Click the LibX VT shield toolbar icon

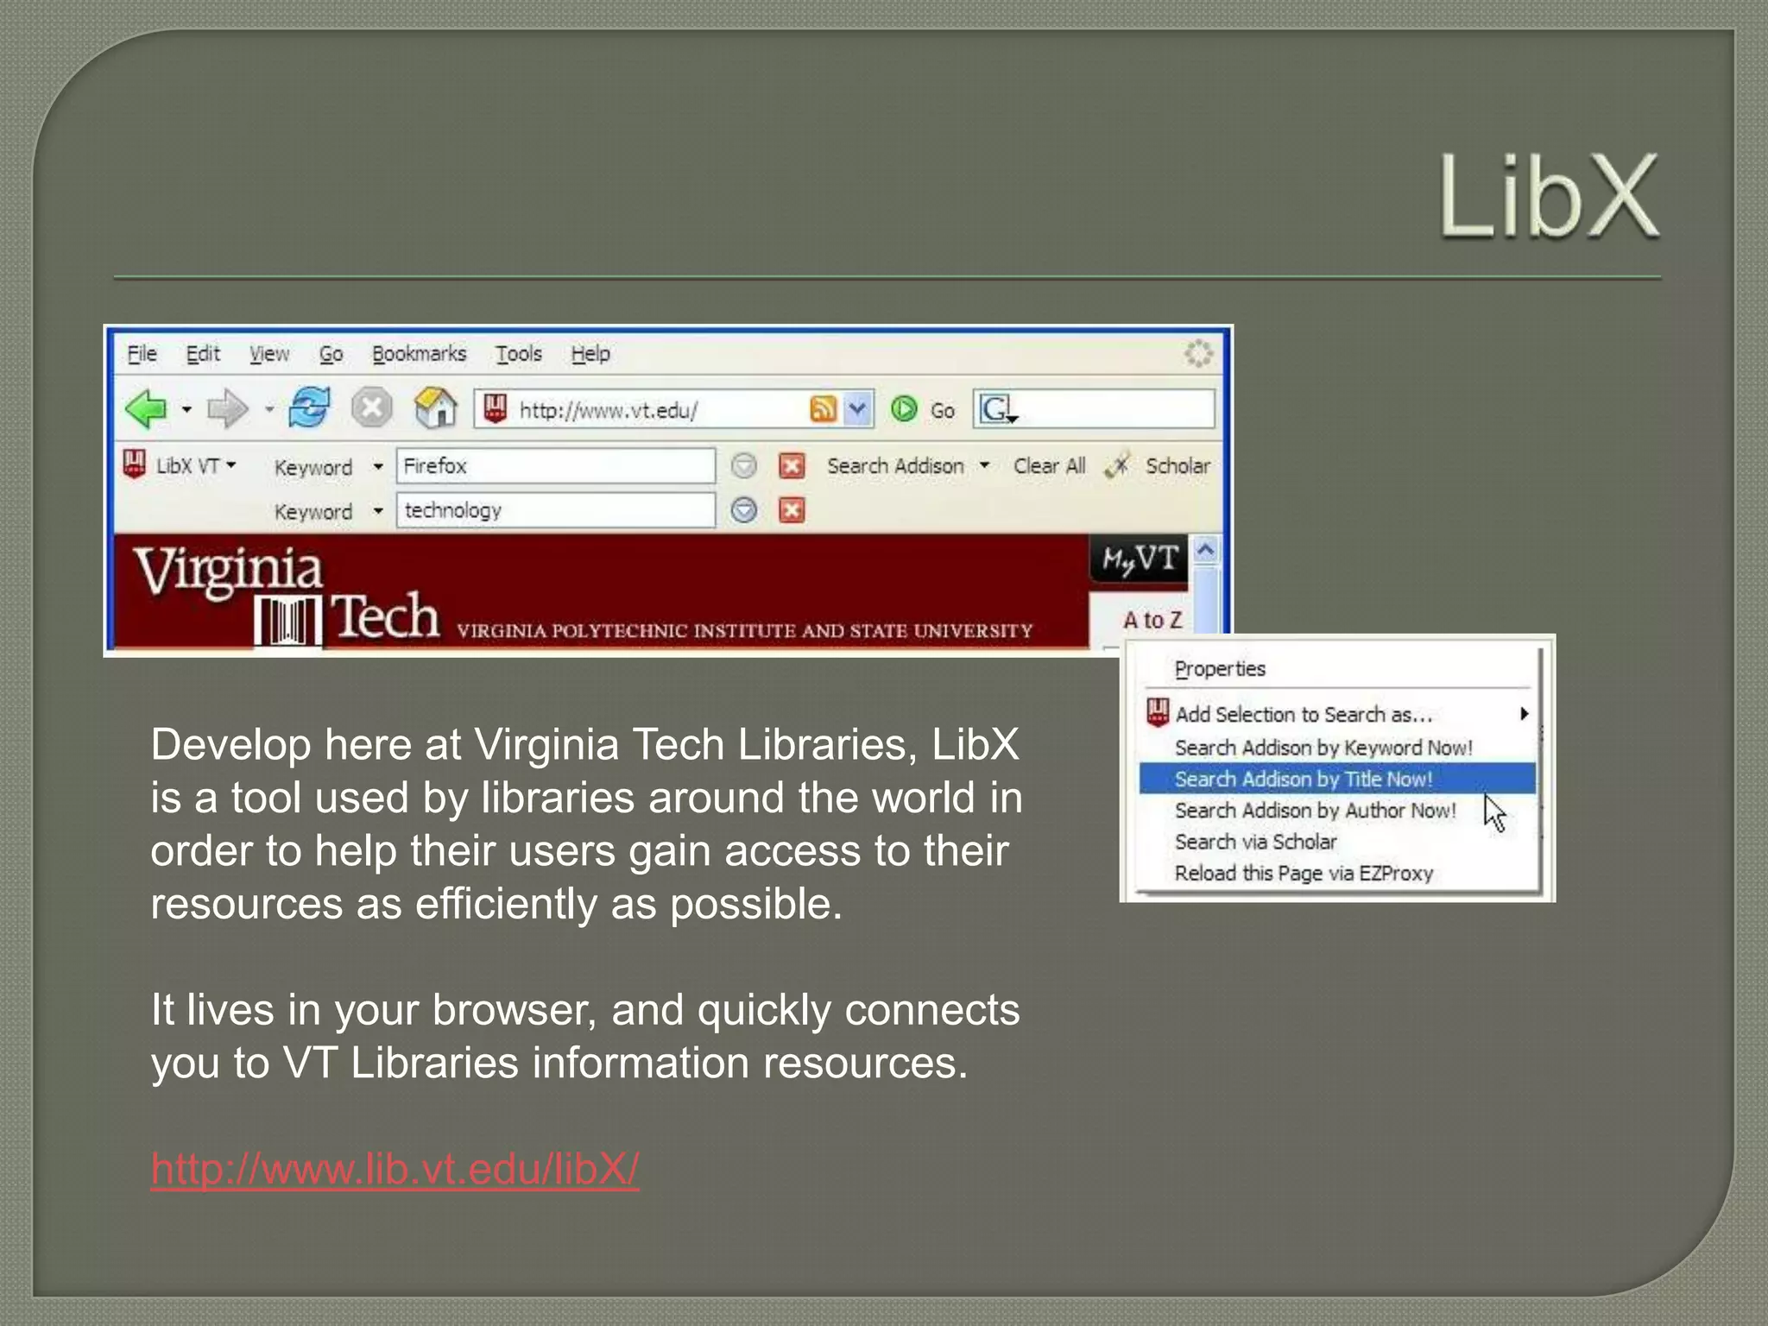click(135, 464)
